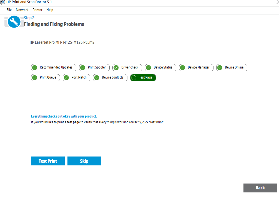Select the Port Match label
This screenshot has height=198, width=279.
79,77
